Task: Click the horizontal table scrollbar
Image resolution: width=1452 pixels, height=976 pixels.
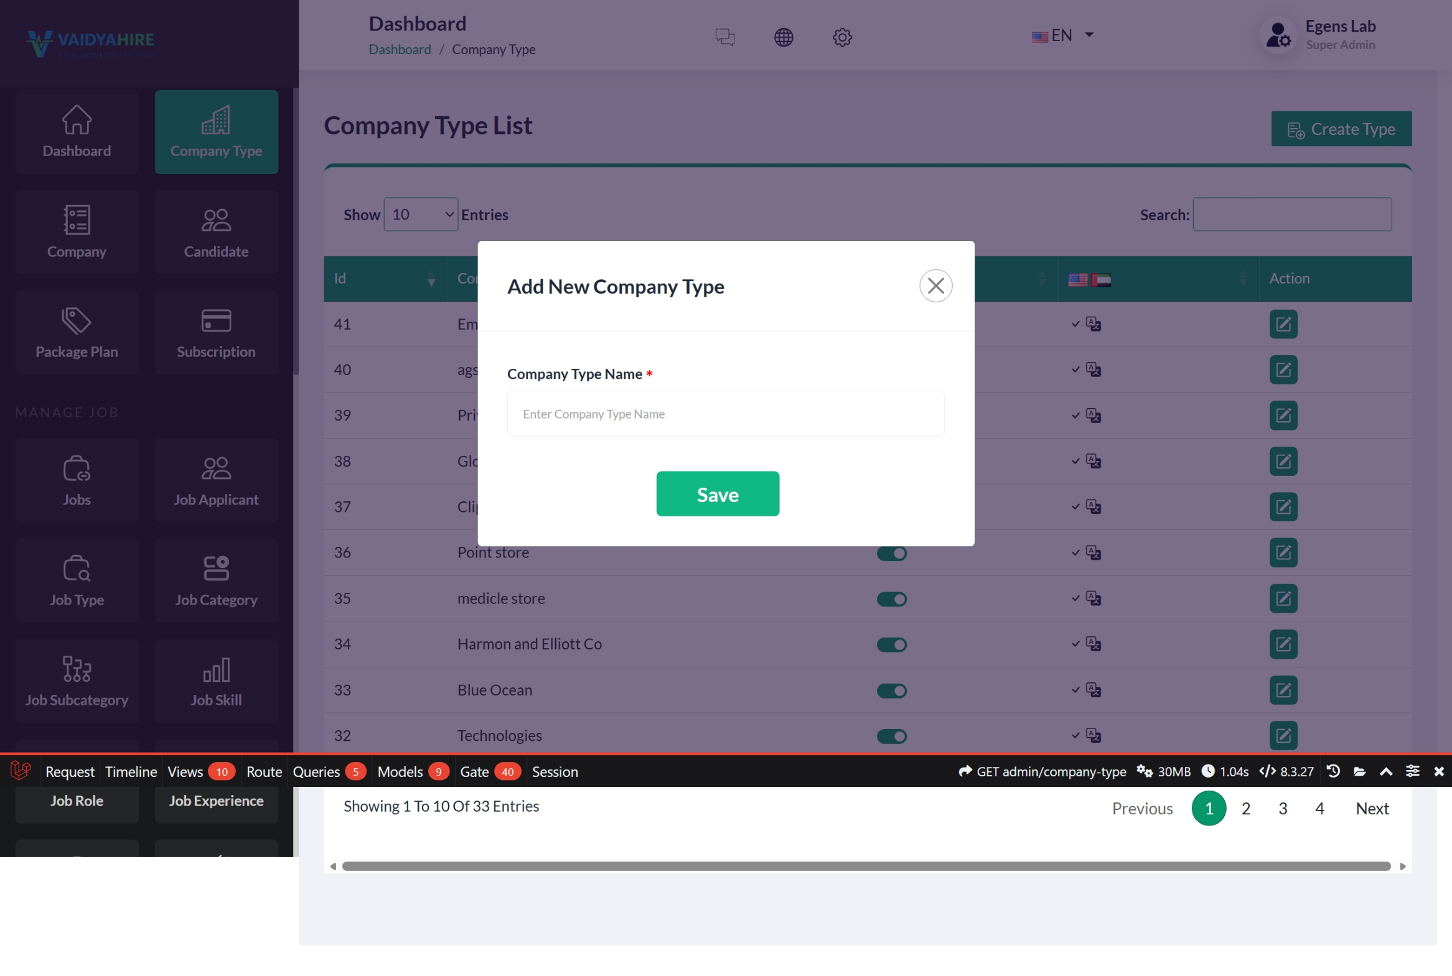Action: tap(866, 867)
